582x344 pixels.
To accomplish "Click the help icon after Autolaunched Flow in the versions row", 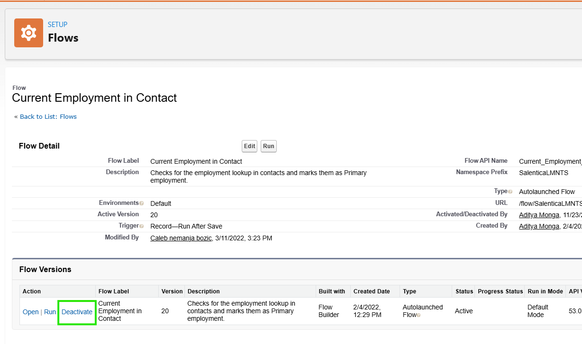I will [x=418, y=315].
